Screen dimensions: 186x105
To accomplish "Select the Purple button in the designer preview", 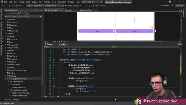I will point(97,31).
